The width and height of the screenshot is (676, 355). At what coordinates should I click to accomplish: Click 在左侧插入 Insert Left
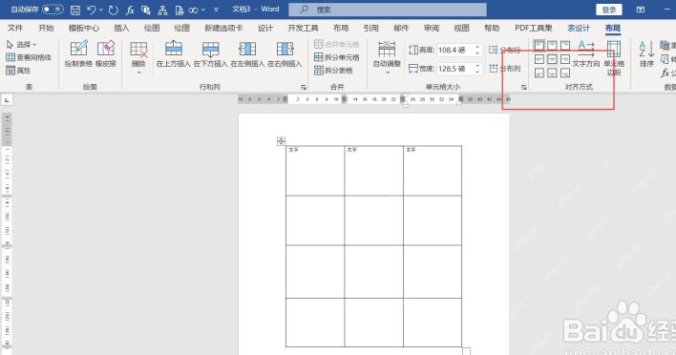click(x=247, y=53)
